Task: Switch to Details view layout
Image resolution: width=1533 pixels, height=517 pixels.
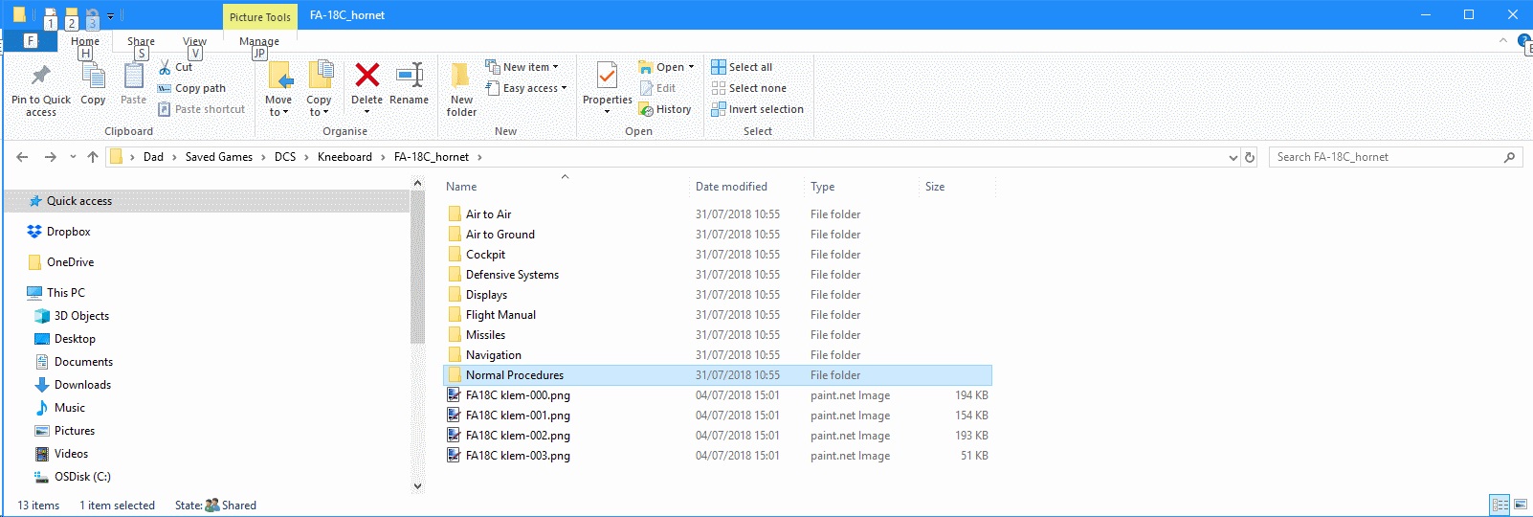Action: click(x=1500, y=505)
